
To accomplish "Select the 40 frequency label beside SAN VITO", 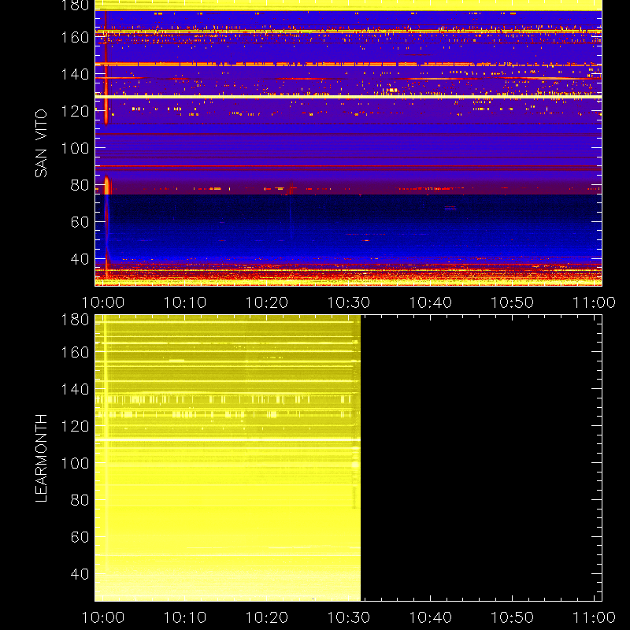I will (x=80, y=259).
